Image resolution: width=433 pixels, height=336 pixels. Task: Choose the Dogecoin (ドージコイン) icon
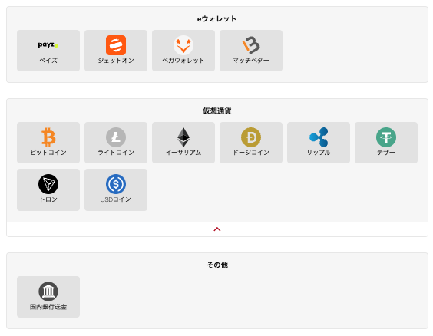tap(251, 137)
